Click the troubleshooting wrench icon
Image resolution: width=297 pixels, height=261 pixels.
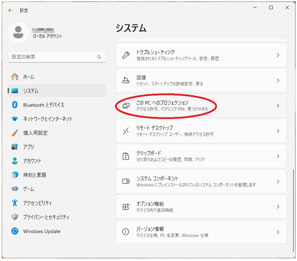point(126,55)
